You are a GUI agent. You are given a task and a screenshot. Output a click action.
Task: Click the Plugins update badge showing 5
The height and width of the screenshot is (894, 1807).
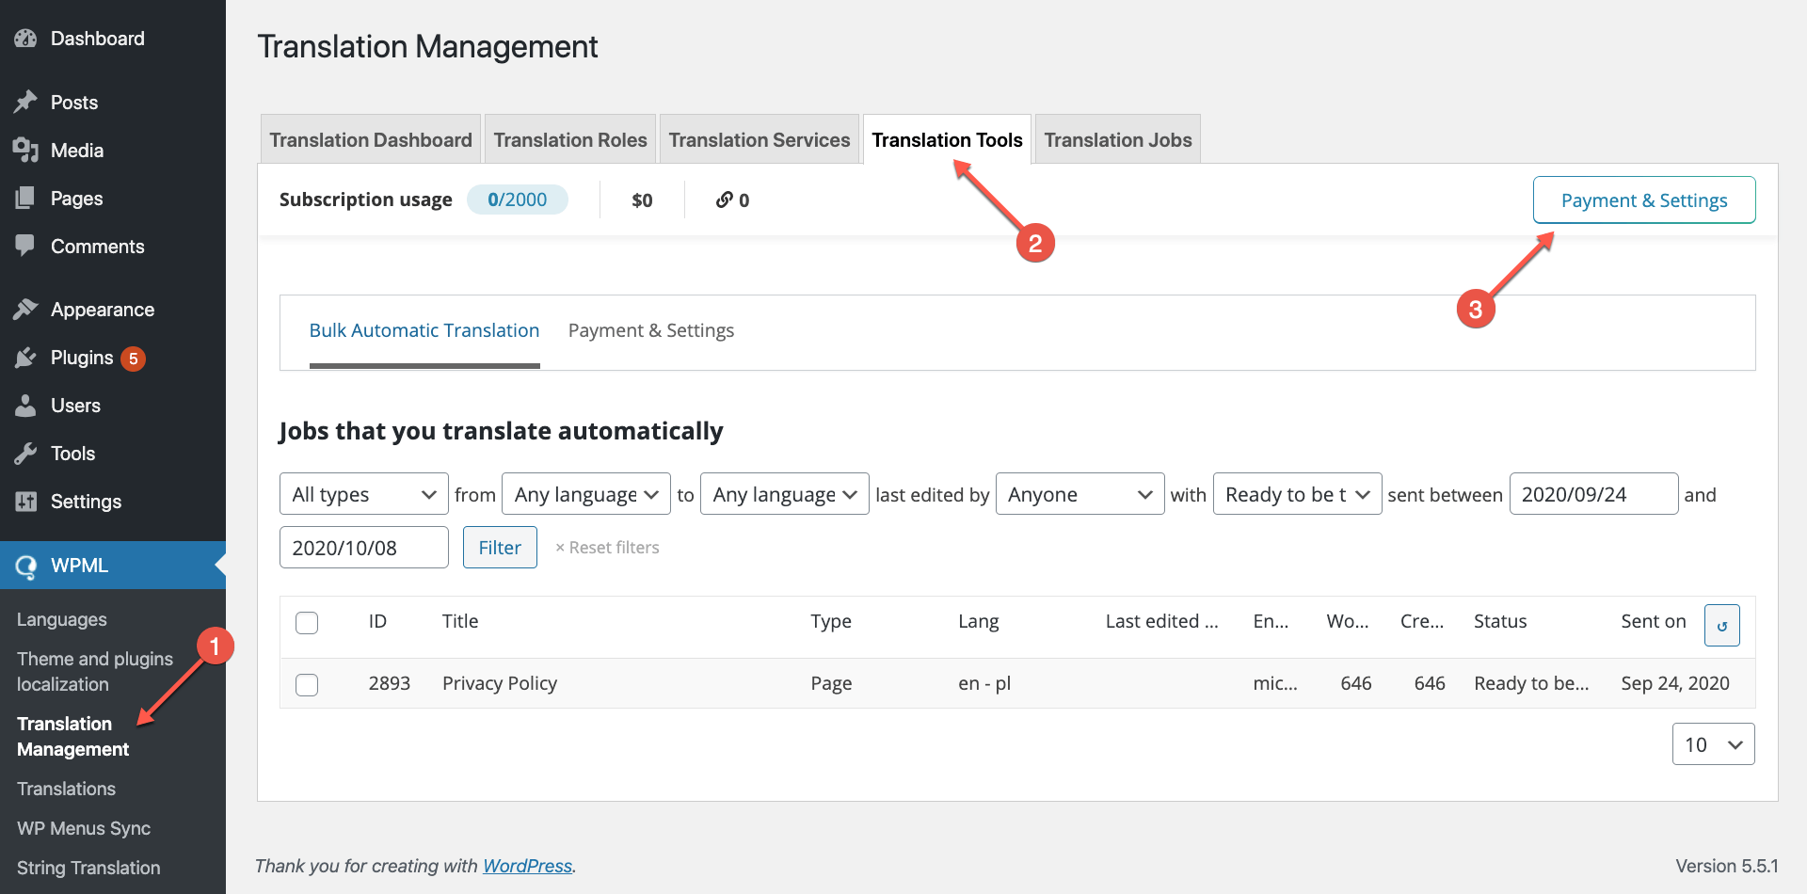tap(134, 359)
